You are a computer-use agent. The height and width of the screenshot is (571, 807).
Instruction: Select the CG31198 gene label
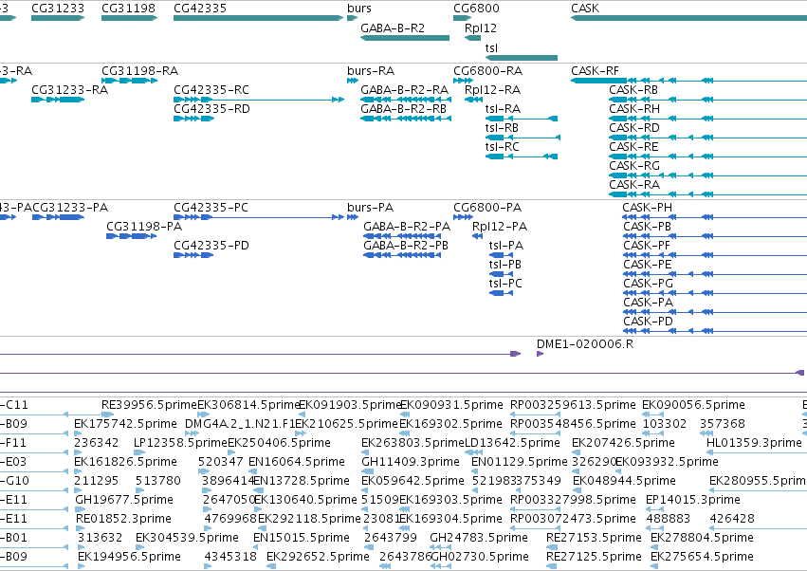(128, 9)
